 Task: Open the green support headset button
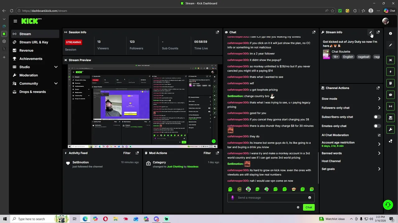pos(388,204)
